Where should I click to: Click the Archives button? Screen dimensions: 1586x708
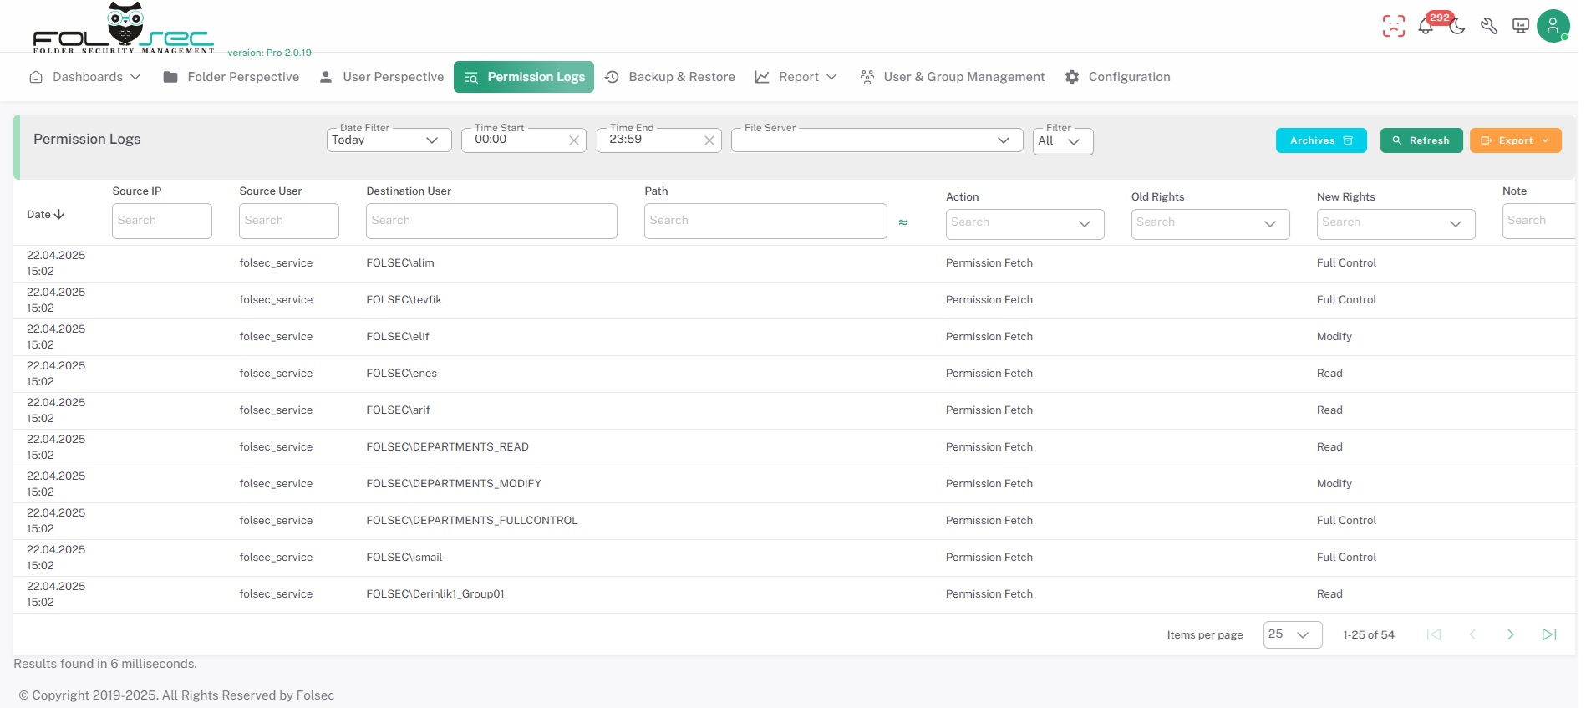(x=1320, y=140)
